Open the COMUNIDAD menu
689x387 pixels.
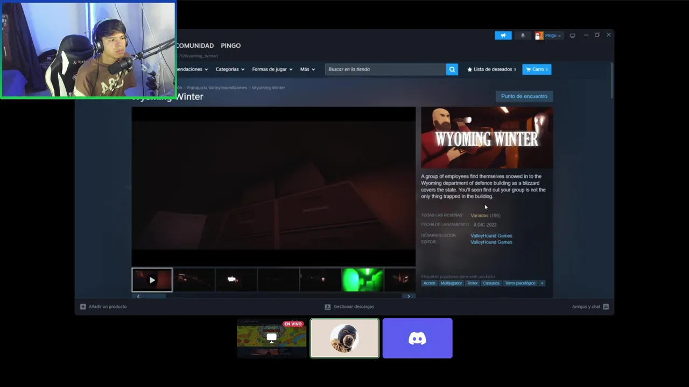[195, 46]
